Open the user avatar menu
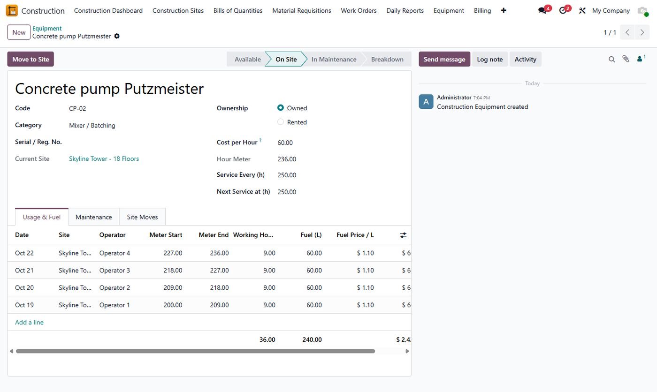Viewport: 657px width, 392px height. (642, 10)
